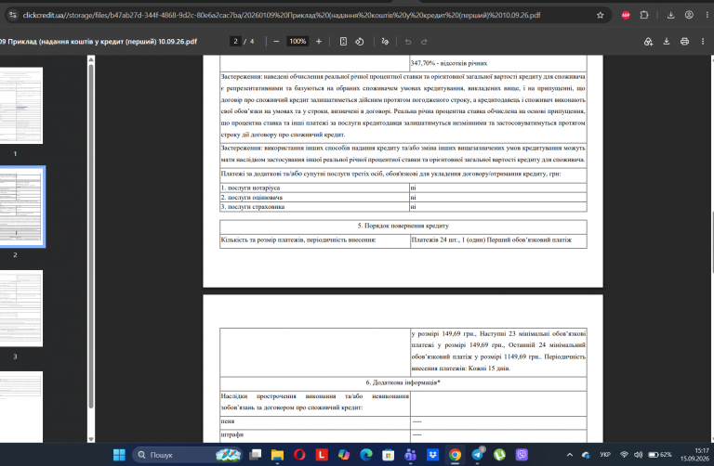Open OneDrive tray icon
Image resolution: width=714 pixels, height=466 pixels.
[586, 455]
